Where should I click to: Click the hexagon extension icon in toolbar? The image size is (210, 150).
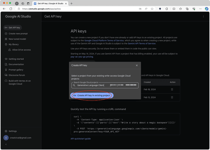point(160,9)
